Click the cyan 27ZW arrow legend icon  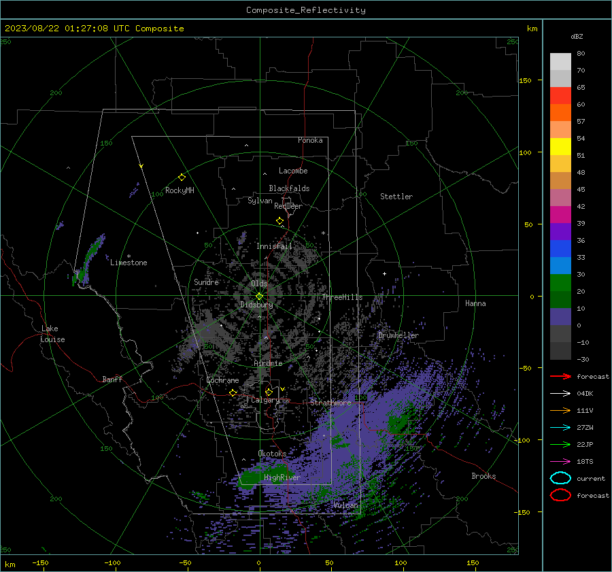point(560,428)
